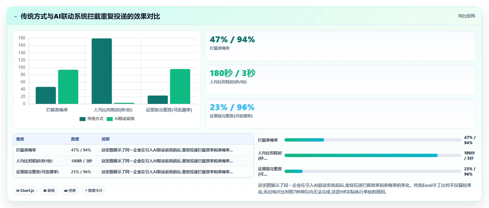Click the 拦截准确率 AI联动系统 green bar

pyautogui.click(x=68, y=87)
